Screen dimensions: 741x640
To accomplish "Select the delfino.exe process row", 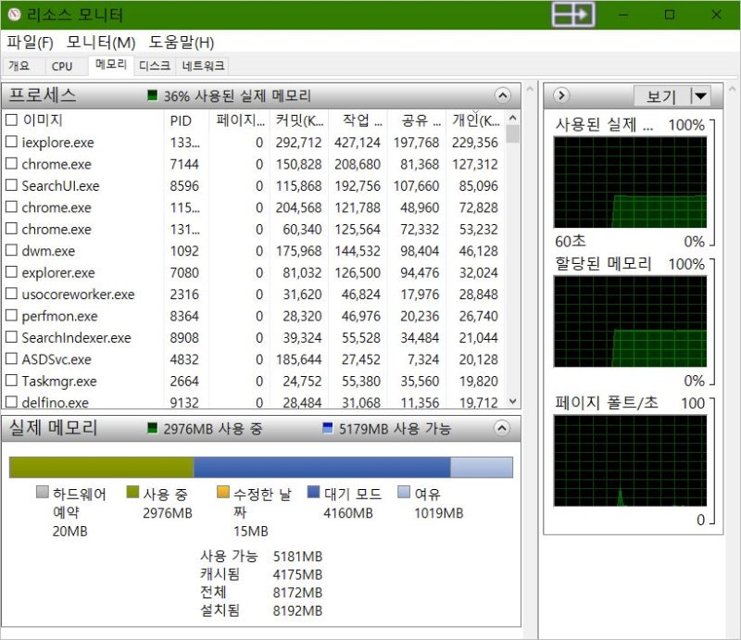I will coord(253,403).
